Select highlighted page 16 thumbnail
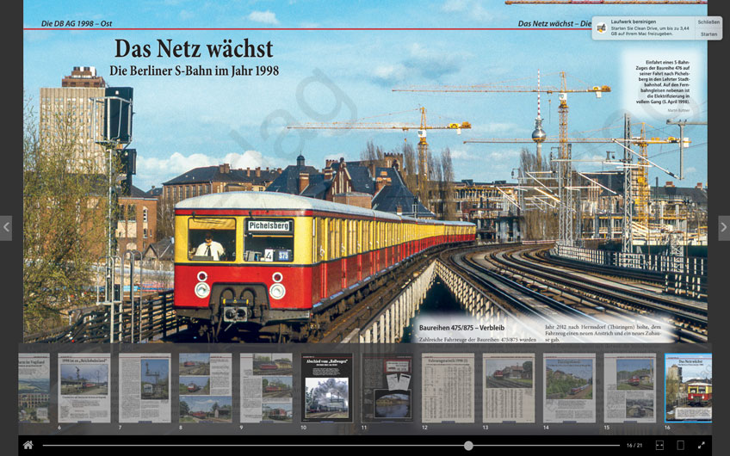 coord(688,387)
